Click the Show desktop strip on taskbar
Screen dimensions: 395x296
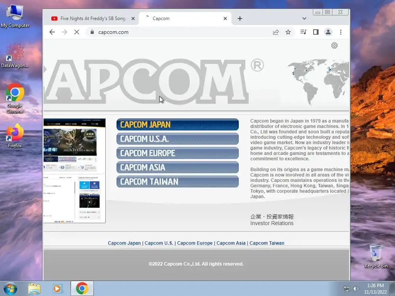click(x=392, y=288)
